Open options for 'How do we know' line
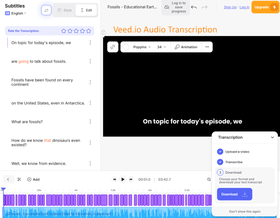280x218 pixels. click(x=90, y=143)
